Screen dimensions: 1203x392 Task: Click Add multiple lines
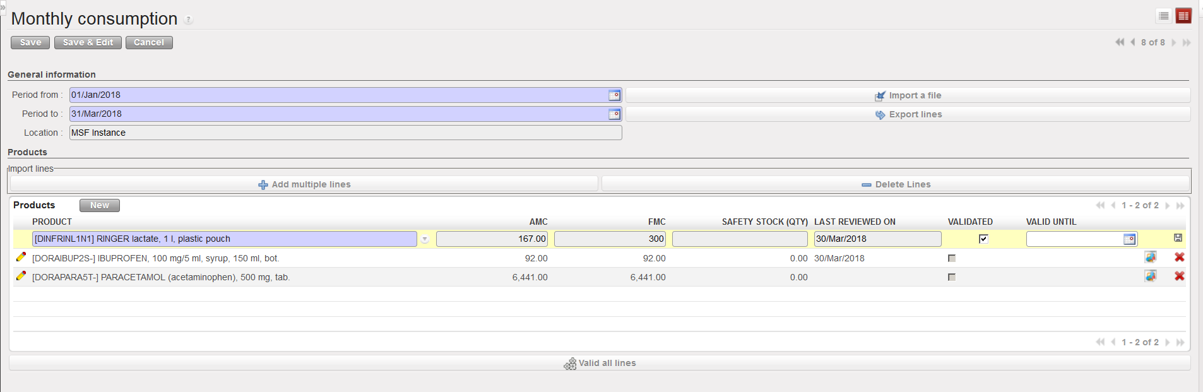[x=304, y=184]
